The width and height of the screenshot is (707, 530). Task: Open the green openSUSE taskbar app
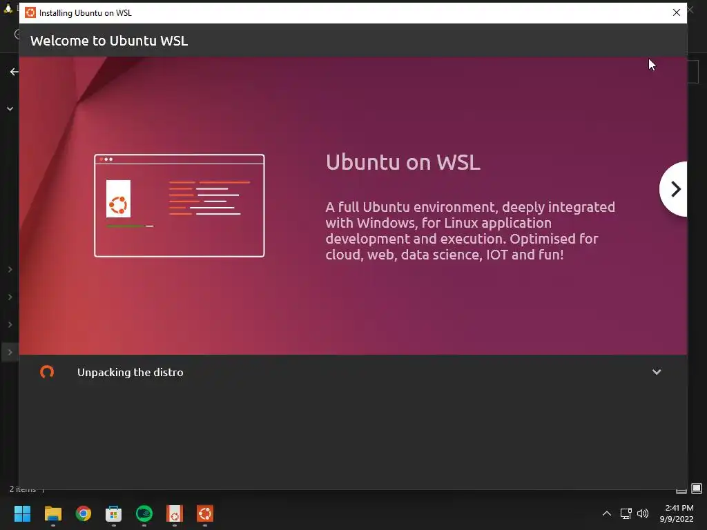pos(144,513)
